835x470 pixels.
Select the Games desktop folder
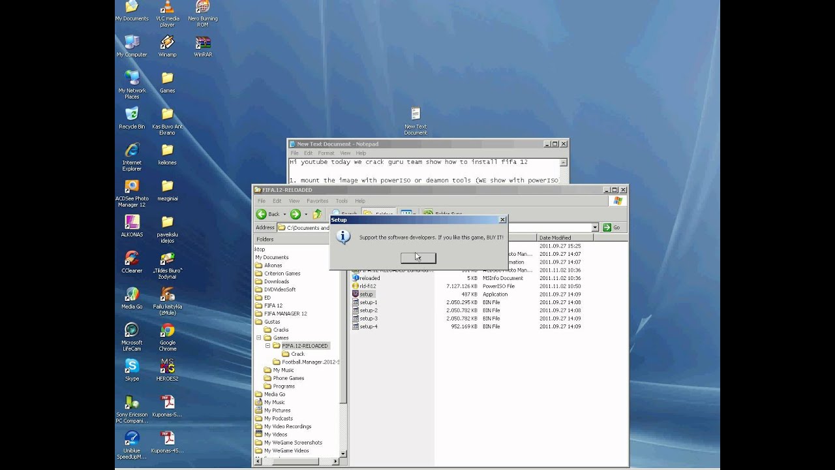[x=168, y=82]
